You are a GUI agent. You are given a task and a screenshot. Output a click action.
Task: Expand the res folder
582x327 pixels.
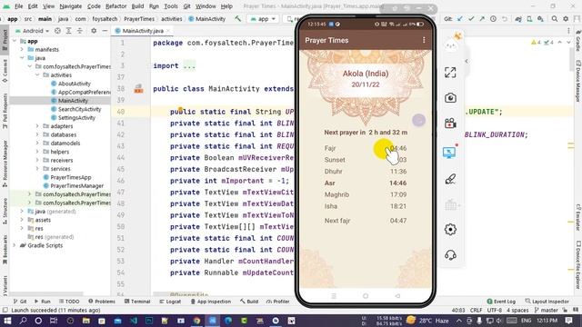(22, 228)
